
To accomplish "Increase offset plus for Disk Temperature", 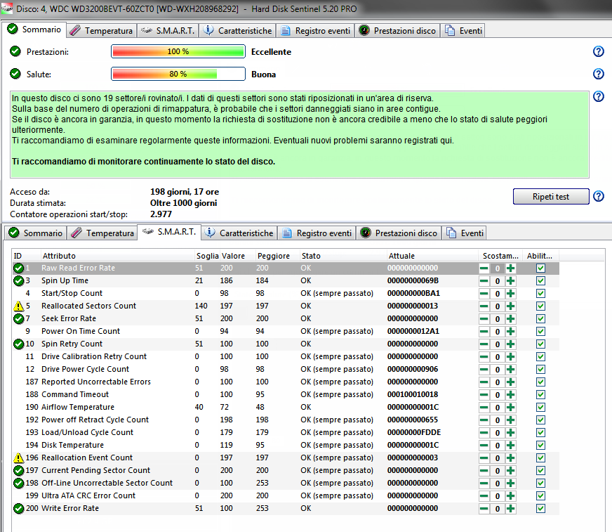I will (x=510, y=446).
